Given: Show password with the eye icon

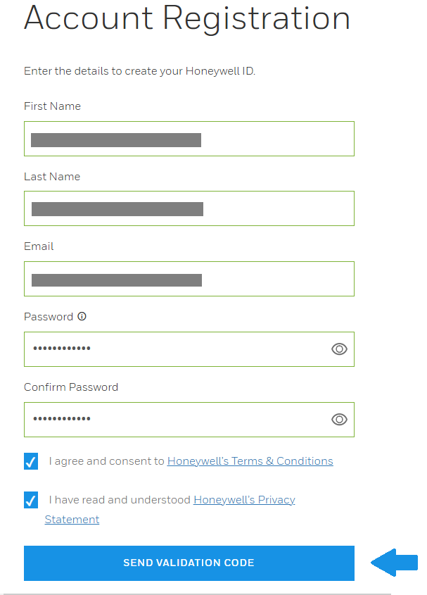Looking at the screenshot, I should tap(339, 349).
